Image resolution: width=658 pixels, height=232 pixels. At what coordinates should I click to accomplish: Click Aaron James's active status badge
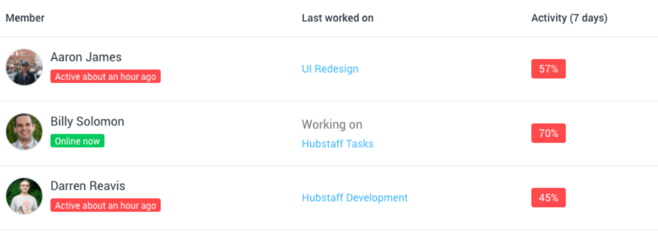coord(105,77)
